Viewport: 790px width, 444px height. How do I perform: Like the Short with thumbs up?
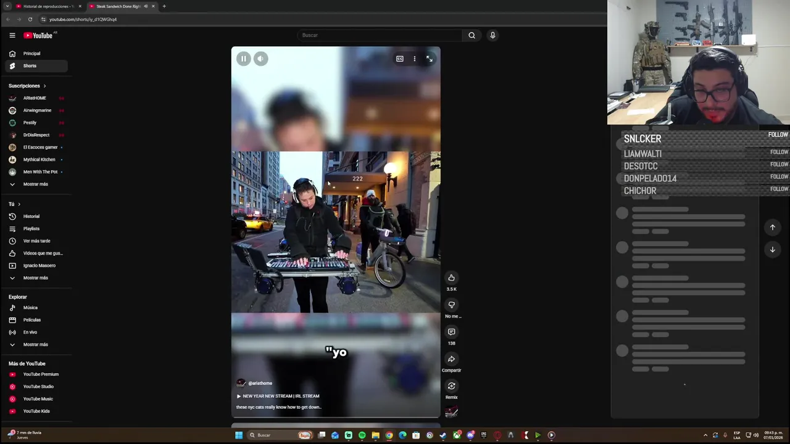[x=451, y=277]
